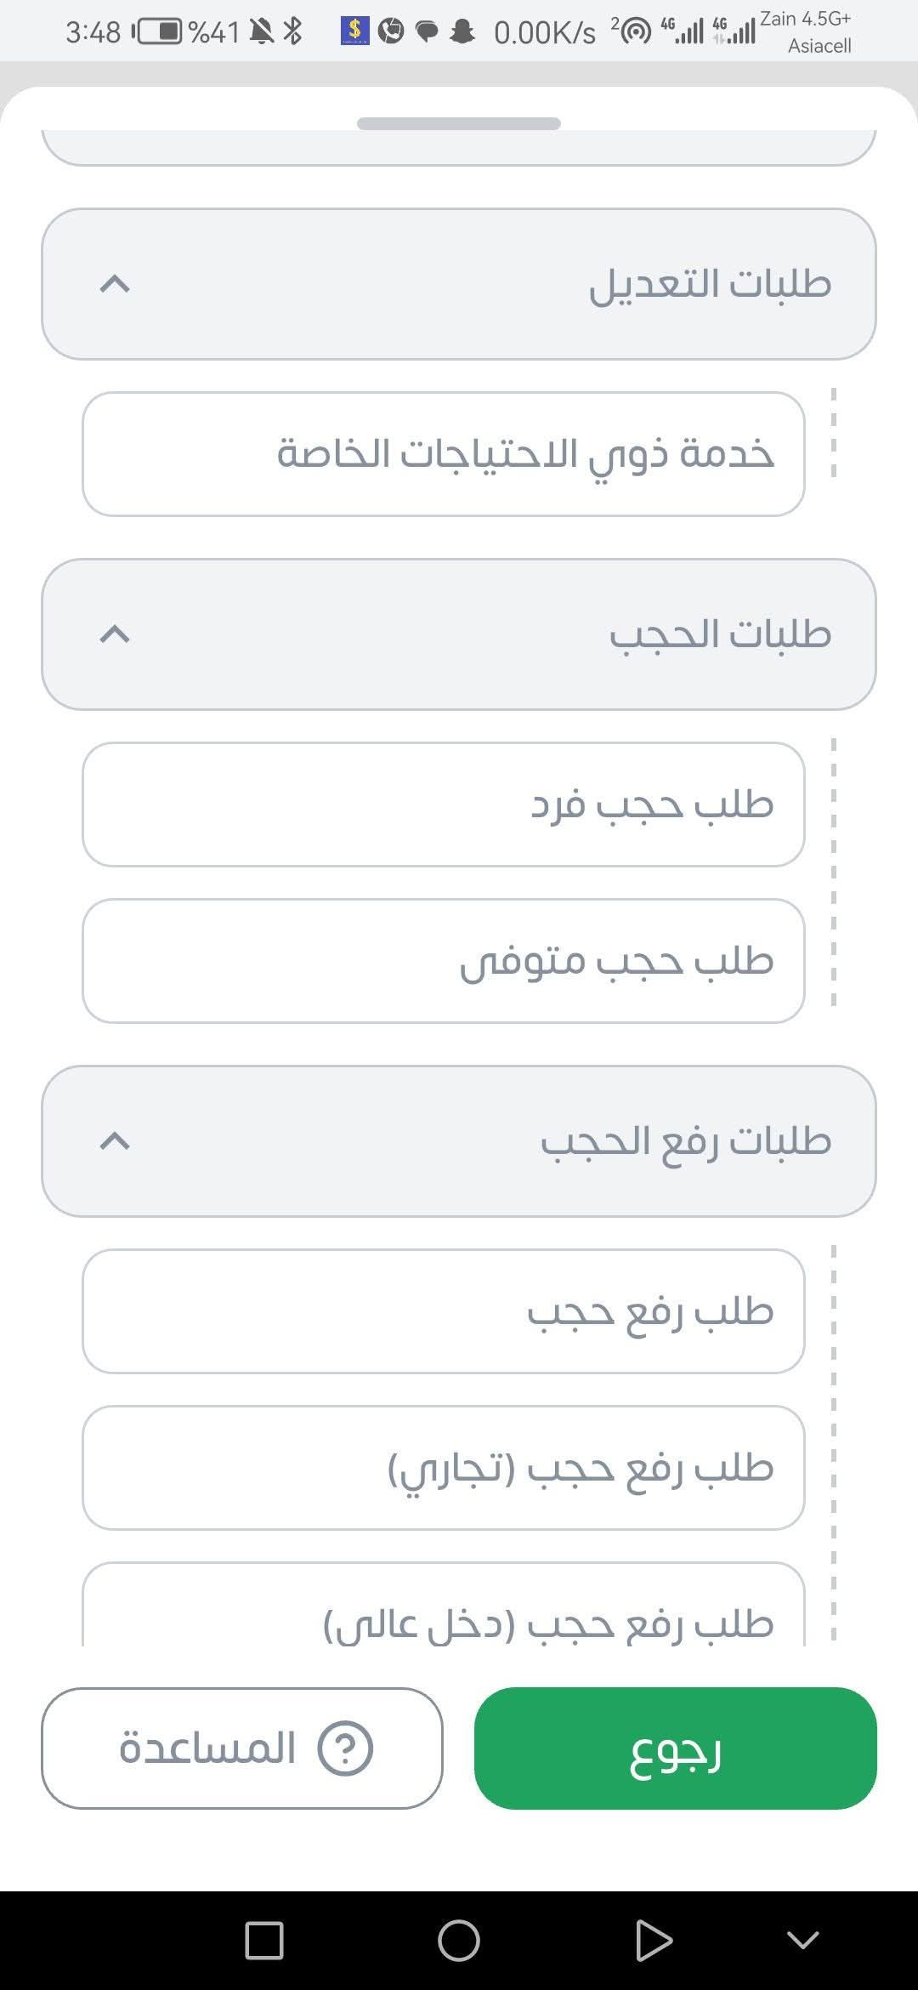The height and width of the screenshot is (1990, 918).
Task: Tap the battery indicator icon
Action: [159, 31]
